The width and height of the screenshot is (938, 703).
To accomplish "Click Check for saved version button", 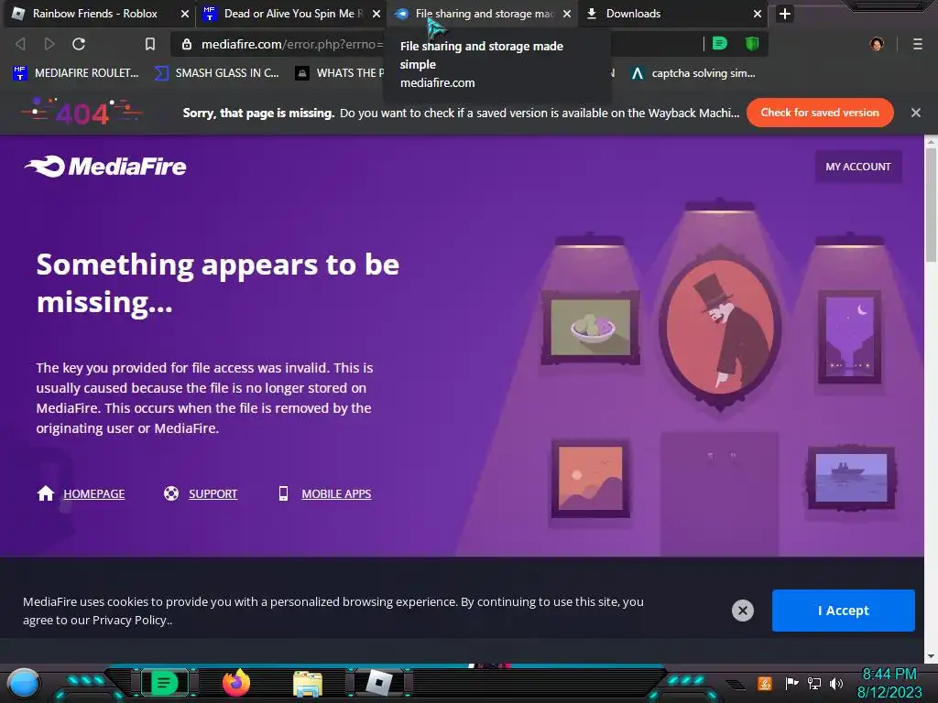I will 820,113.
